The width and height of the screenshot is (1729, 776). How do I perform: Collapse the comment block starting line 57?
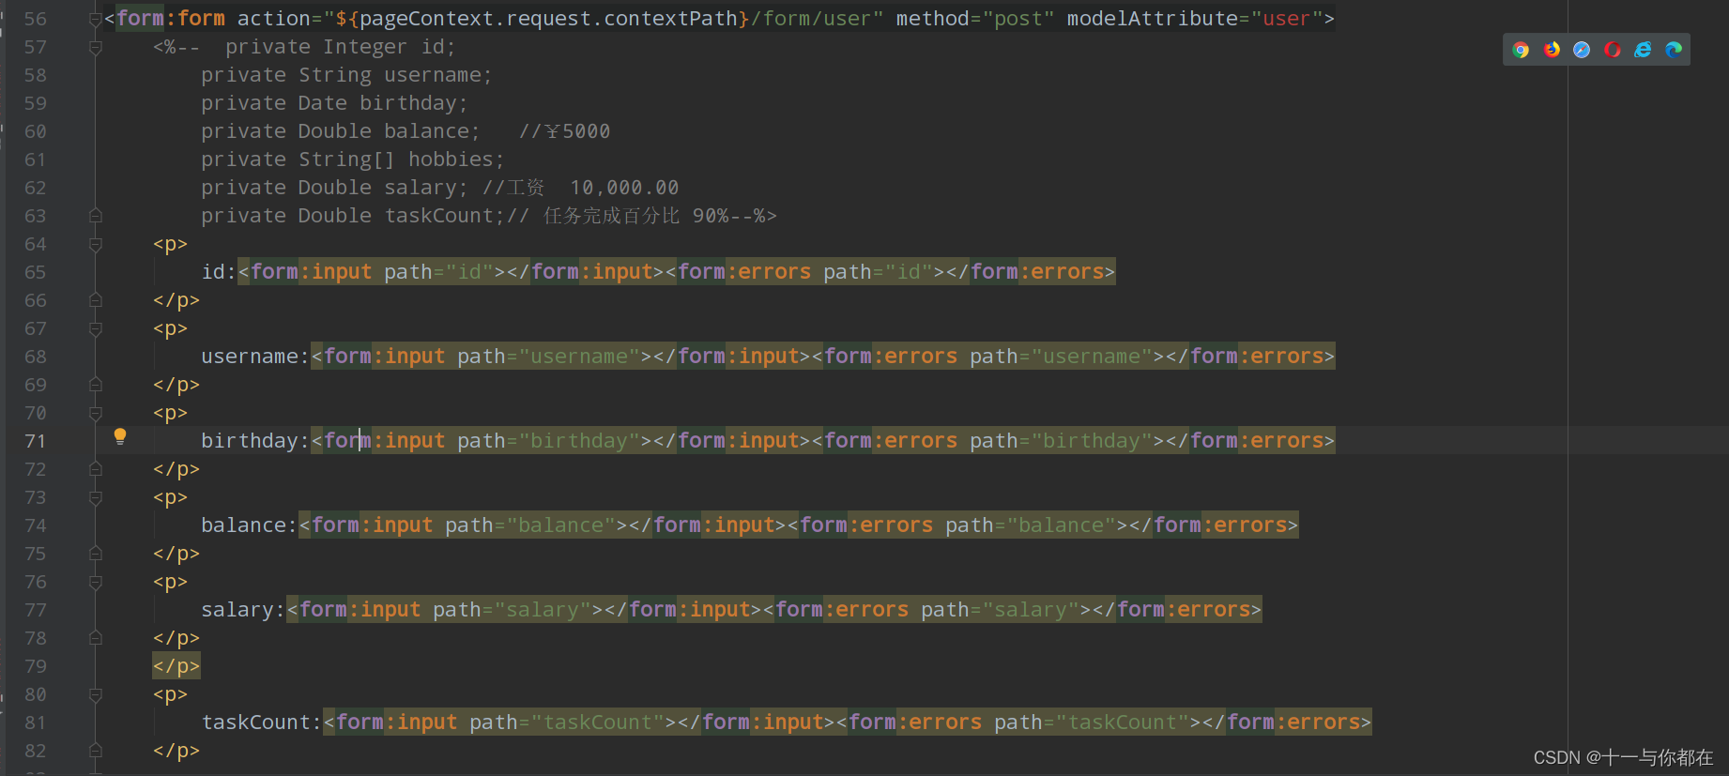pos(95,47)
